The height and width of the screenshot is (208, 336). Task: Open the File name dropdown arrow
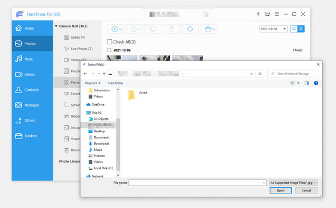(264, 183)
